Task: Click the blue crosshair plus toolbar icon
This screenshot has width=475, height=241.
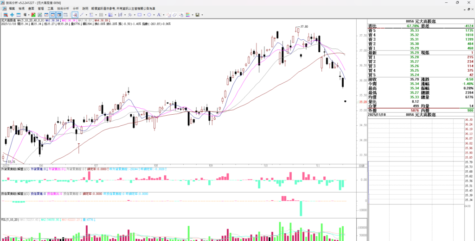Action: (12, 15)
